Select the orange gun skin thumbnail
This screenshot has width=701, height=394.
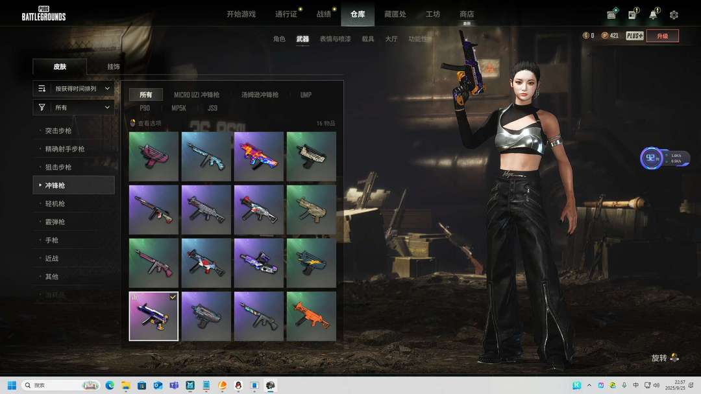[311, 316]
